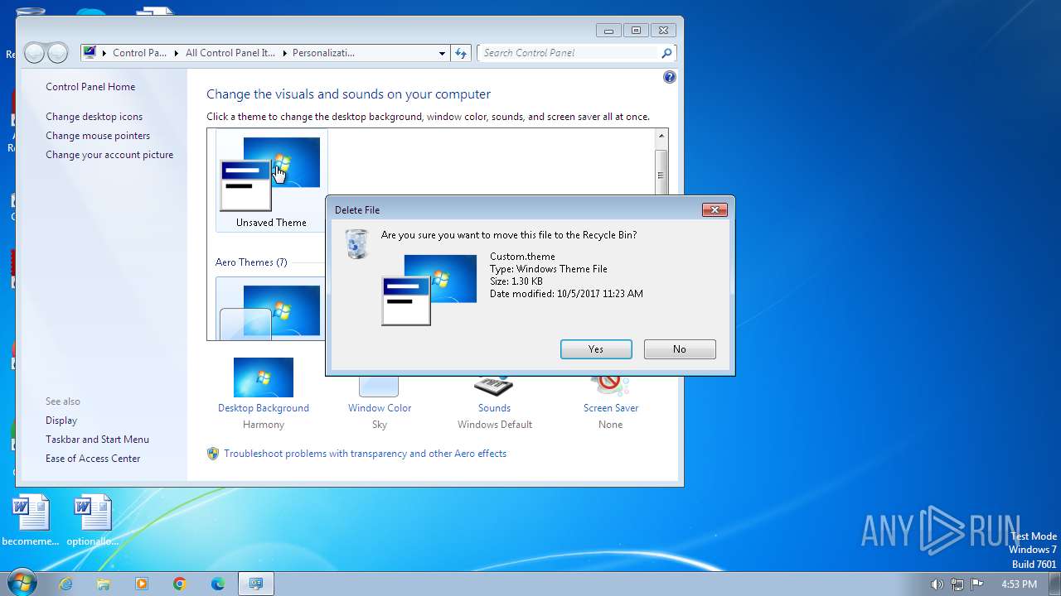The height and width of the screenshot is (596, 1061).
Task: Open Desktop Background settings icon
Action: point(264,377)
